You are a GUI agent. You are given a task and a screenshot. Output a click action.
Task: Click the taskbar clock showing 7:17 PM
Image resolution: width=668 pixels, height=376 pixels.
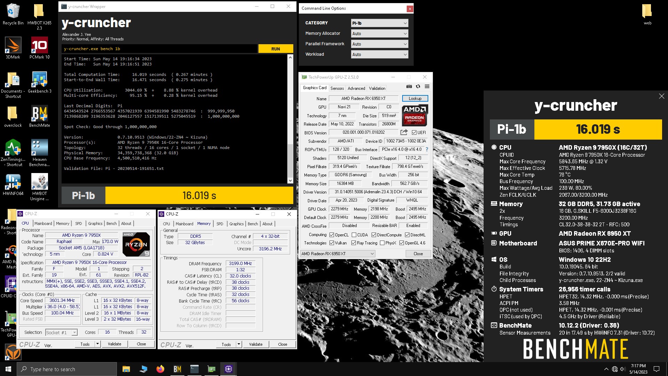coord(638,369)
